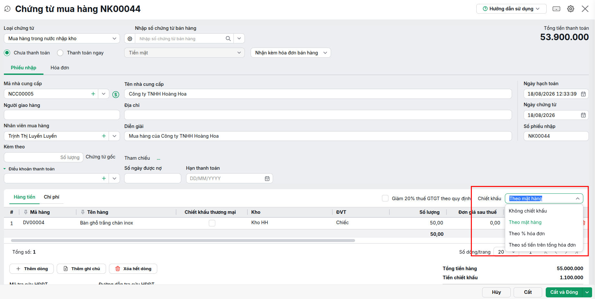This screenshot has width=595, height=299.
Task: Add new purchasing employee via plus icon
Action: tap(104, 136)
